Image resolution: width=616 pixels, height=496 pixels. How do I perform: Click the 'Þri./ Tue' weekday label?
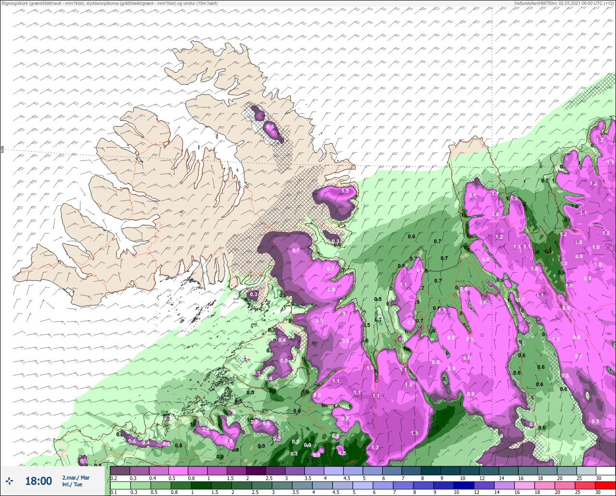(72, 484)
